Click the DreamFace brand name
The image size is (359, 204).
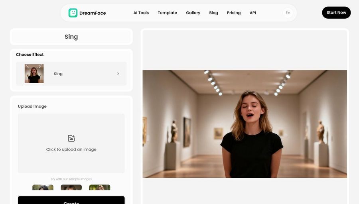coord(93,13)
